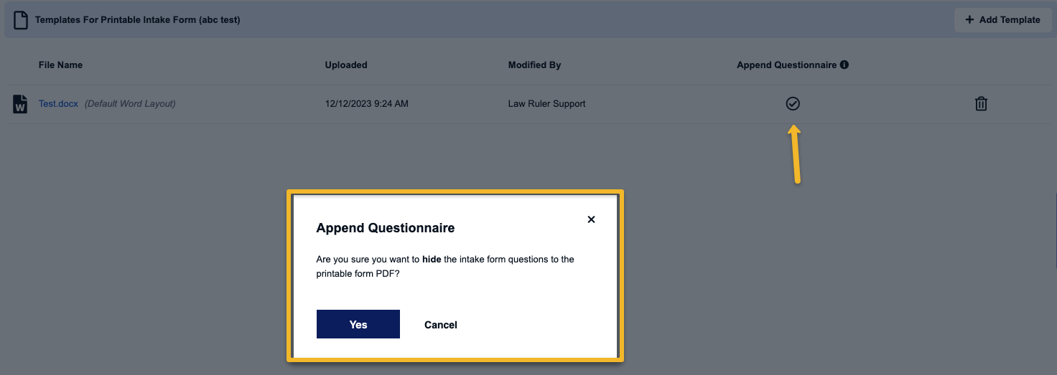
Task: Close the Append Questionnaire dialog with X
Action: point(591,219)
